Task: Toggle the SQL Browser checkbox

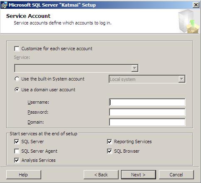Action: pos(109,151)
